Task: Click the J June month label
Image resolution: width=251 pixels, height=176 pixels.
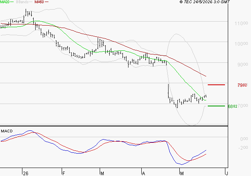Action: tap(226, 173)
